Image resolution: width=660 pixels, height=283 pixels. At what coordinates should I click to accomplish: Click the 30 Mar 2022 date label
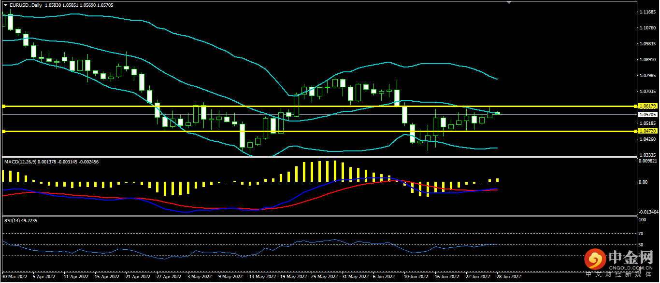pyautogui.click(x=15, y=277)
